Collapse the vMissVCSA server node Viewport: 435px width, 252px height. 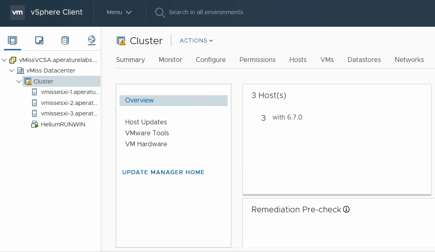(4, 60)
